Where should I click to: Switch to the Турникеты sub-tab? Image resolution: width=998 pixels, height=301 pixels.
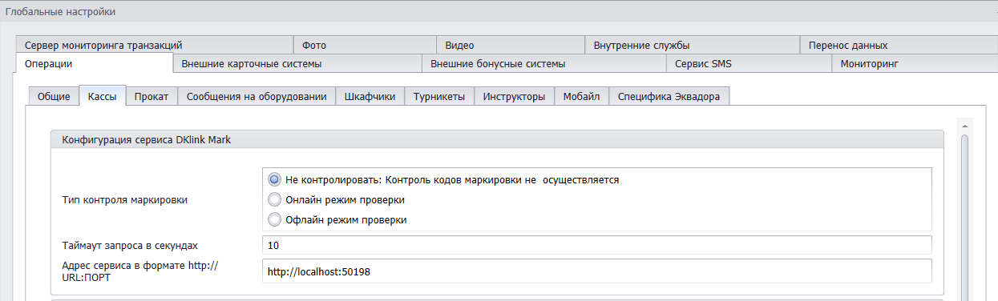[x=438, y=96]
